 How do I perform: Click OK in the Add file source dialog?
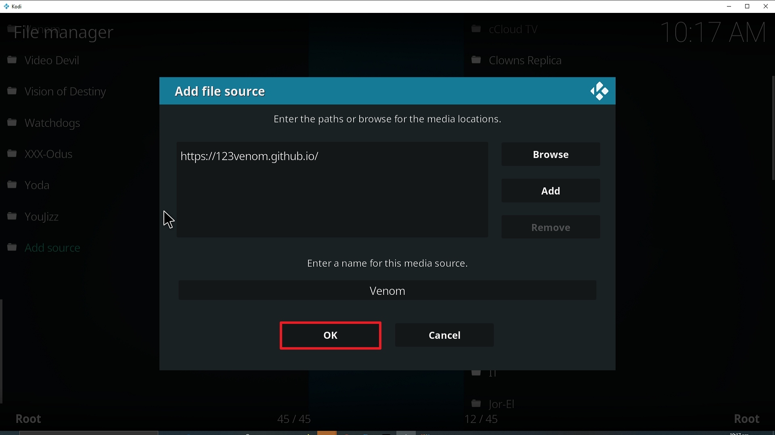330,336
